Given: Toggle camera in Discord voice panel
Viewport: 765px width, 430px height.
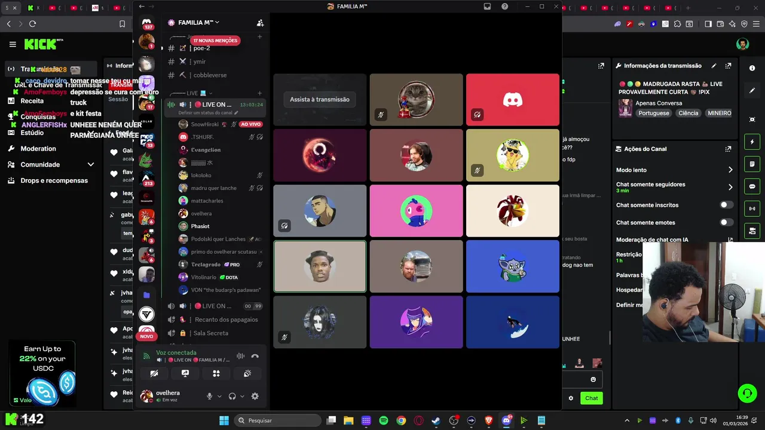Looking at the screenshot, I should [x=154, y=373].
